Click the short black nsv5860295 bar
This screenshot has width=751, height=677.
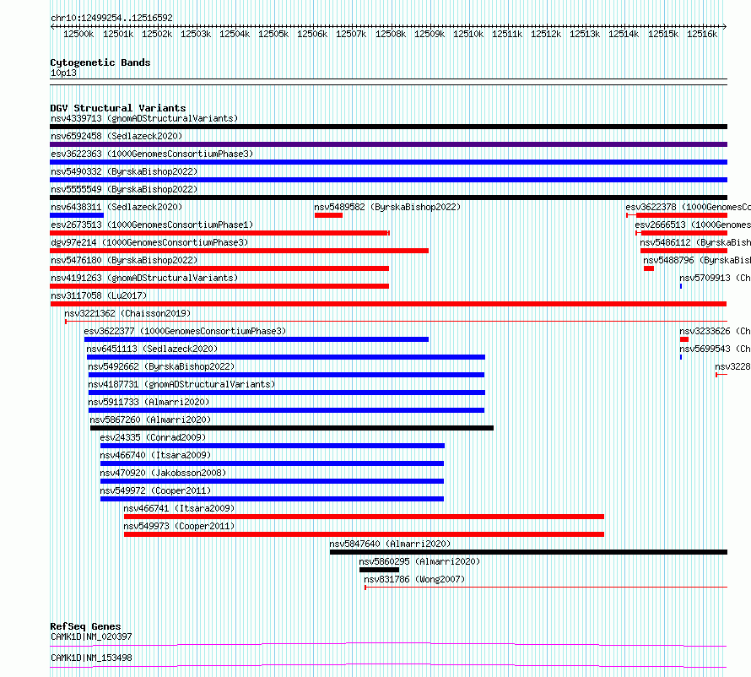click(x=380, y=570)
